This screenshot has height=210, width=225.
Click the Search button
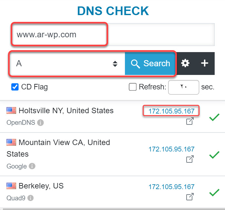150,63
